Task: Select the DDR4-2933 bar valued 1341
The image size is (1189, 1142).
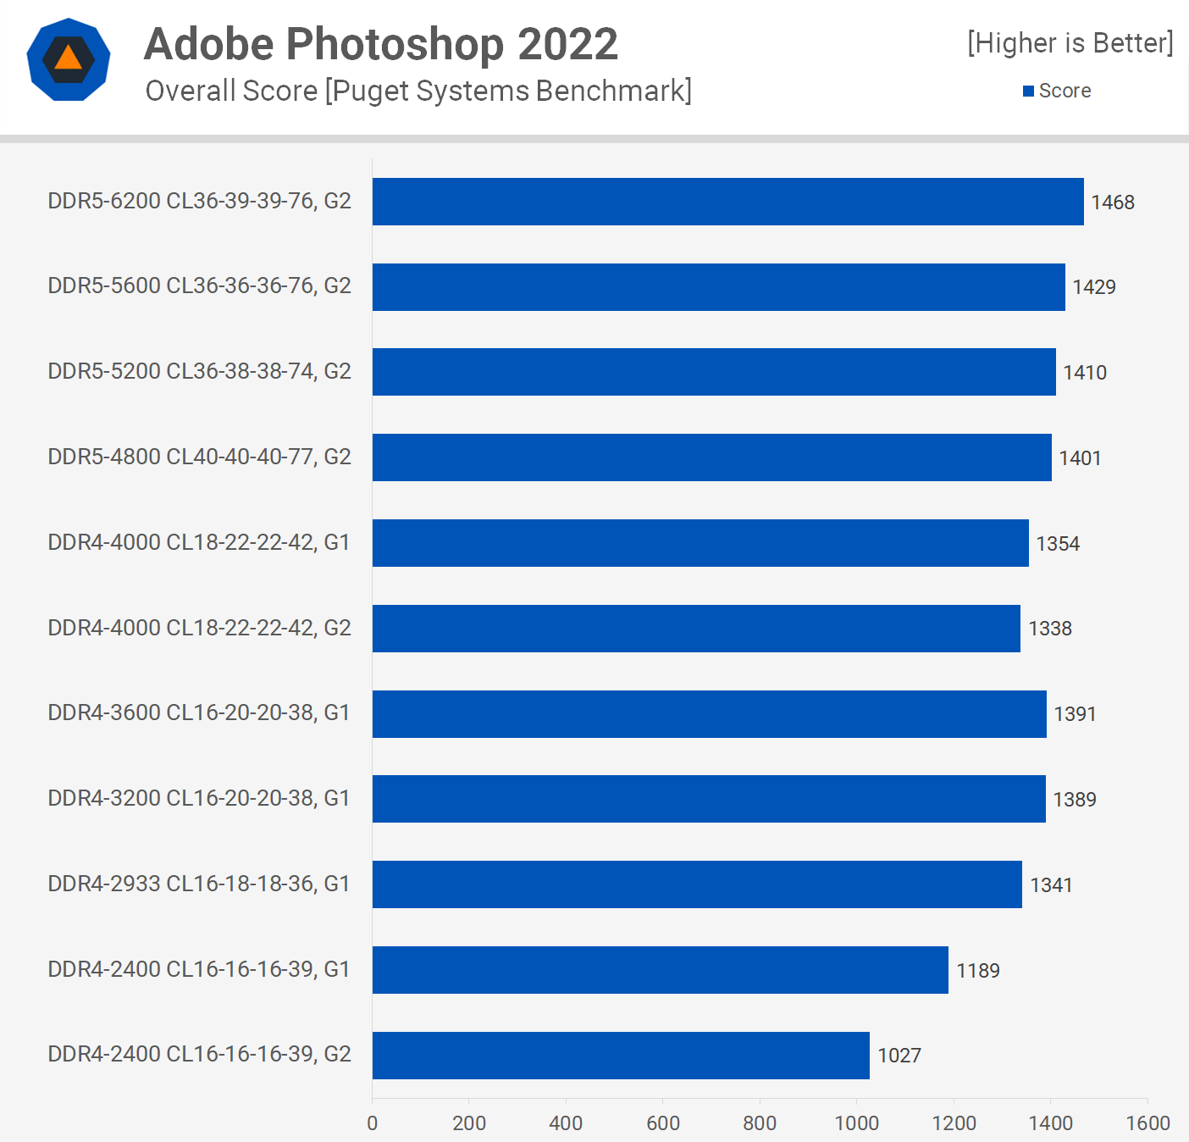Action: (697, 884)
